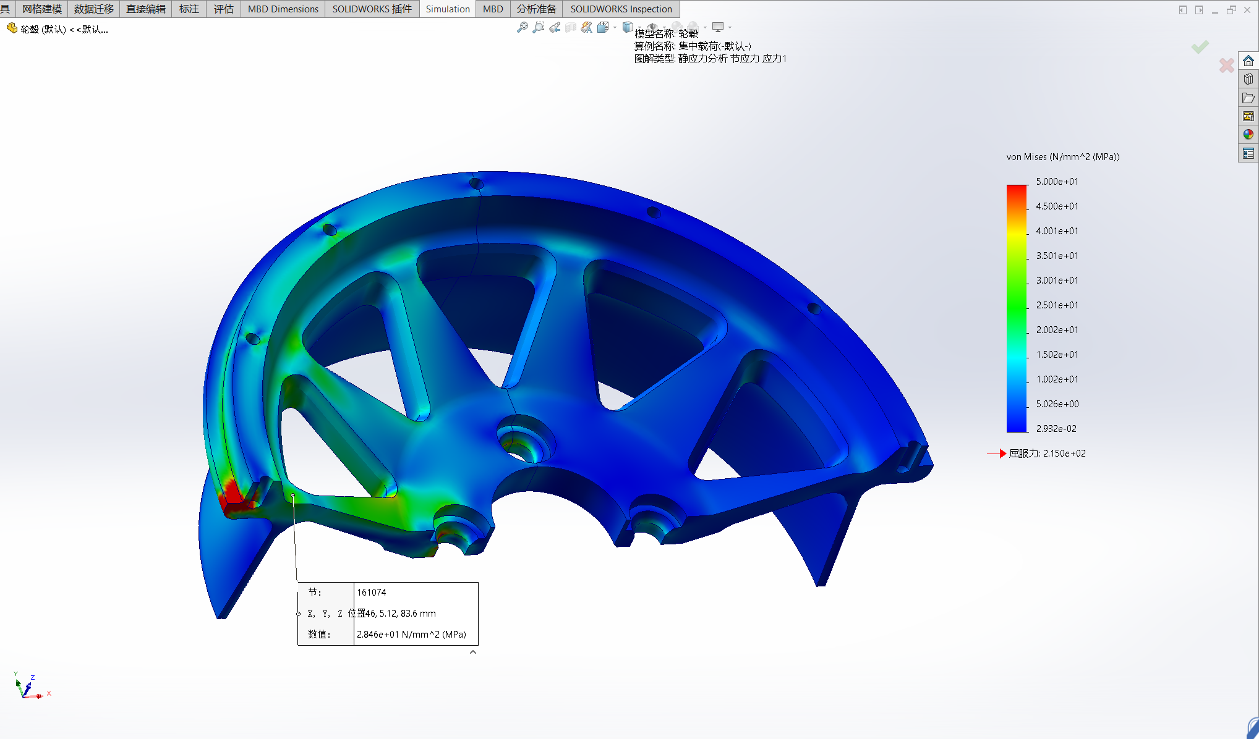This screenshot has width=1259, height=739.
Task: Cancel with the red X button
Action: coord(1227,65)
